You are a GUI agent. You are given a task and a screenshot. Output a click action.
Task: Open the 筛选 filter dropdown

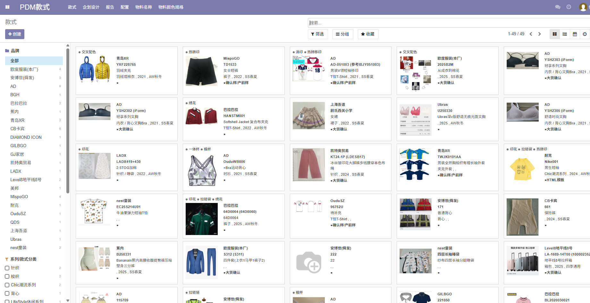[x=318, y=34]
